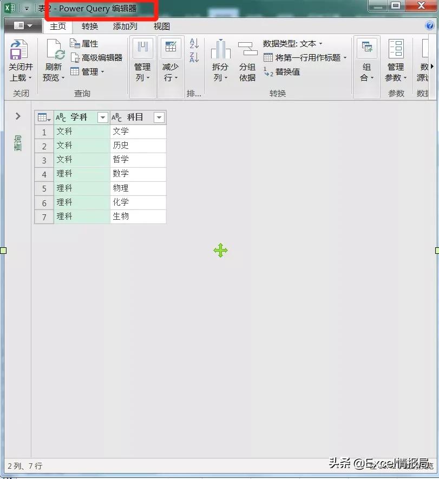Click the 科目 column data type icon

[116, 117]
